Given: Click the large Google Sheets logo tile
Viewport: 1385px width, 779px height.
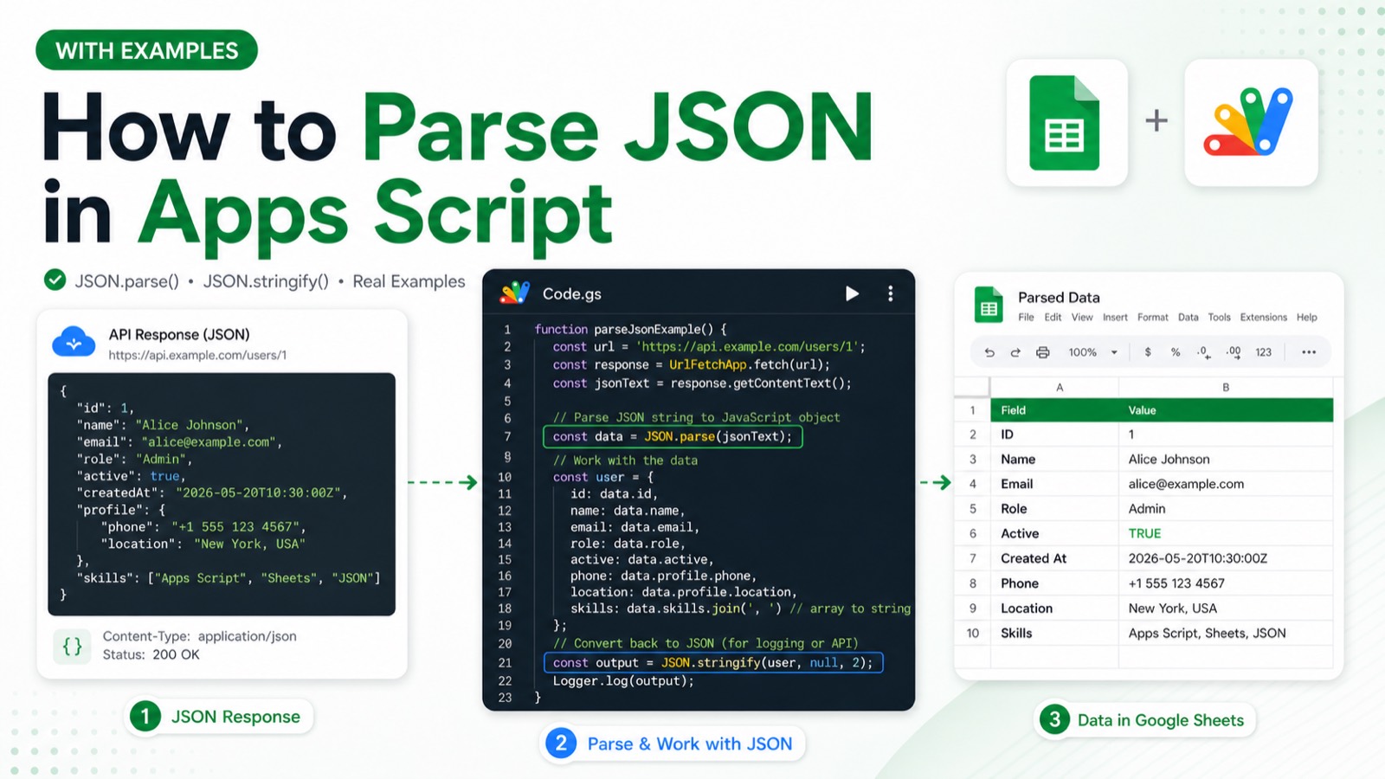Looking at the screenshot, I should pyautogui.click(x=1066, y=122).
